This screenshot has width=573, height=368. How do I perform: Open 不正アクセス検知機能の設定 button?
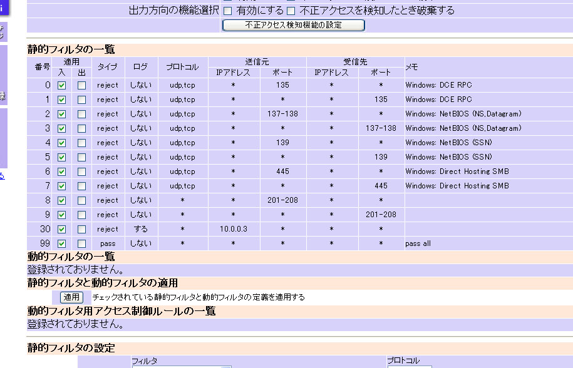click(293, 25)
